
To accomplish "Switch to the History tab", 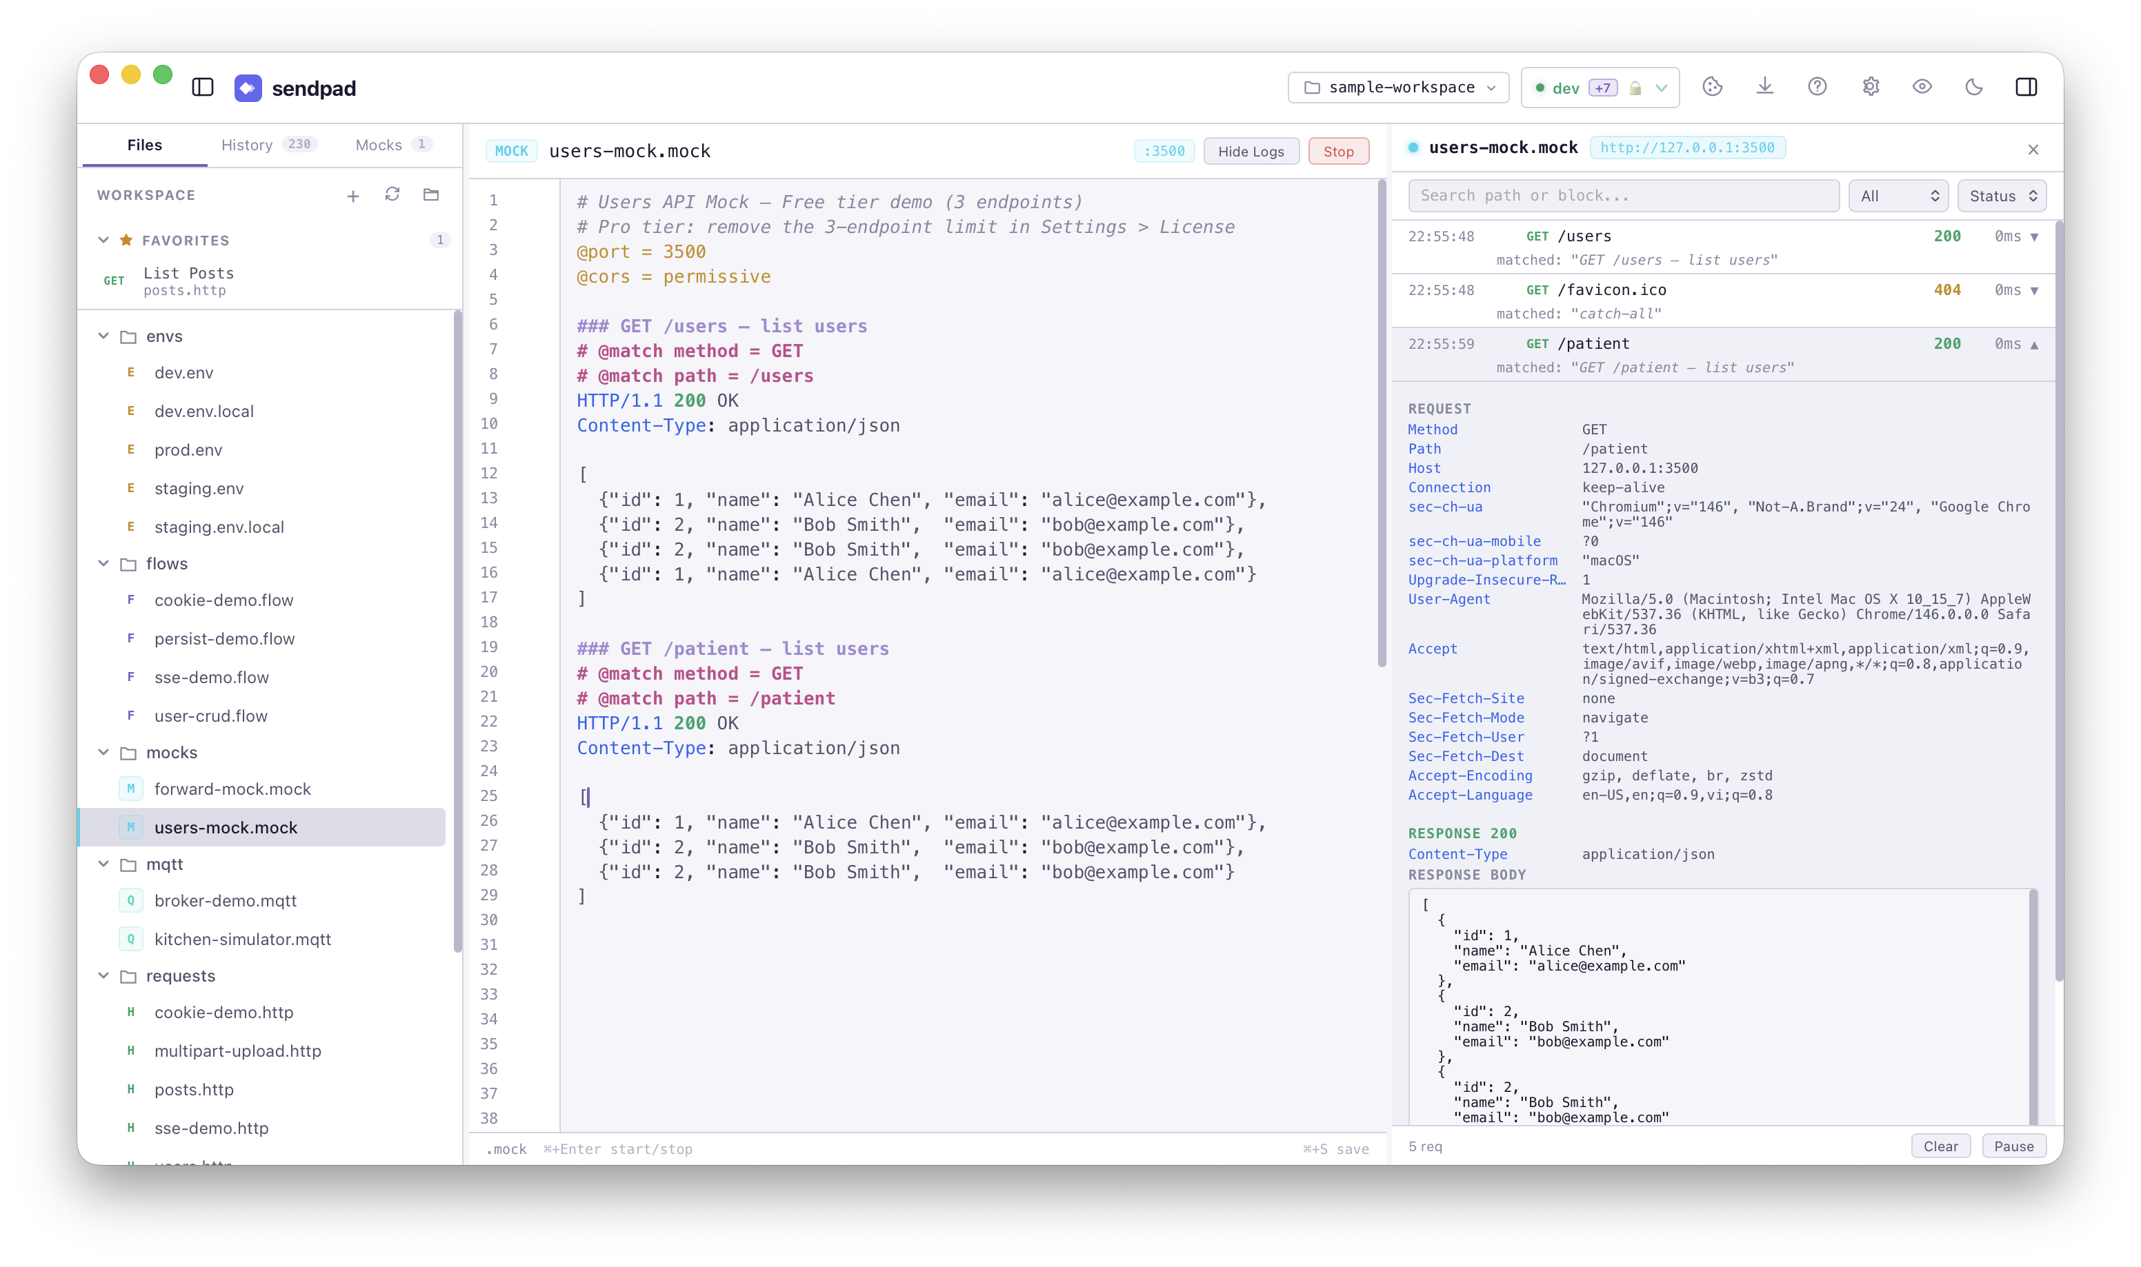I will 268,145.
